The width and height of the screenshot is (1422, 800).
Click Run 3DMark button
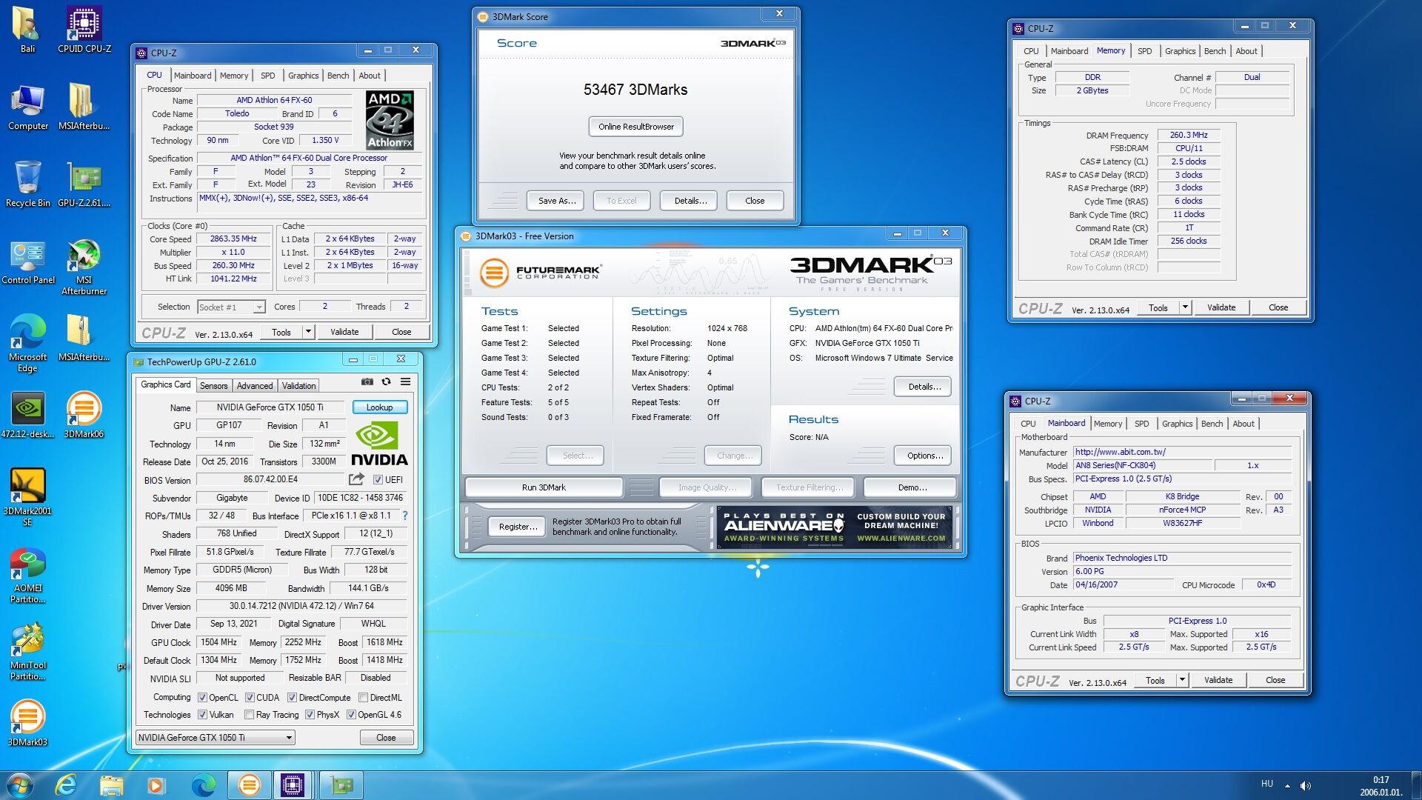click(x=544, y=487)
